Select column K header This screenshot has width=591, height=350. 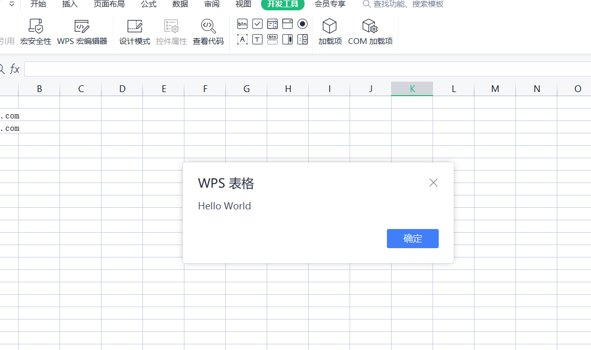click(x=412, y=88)
